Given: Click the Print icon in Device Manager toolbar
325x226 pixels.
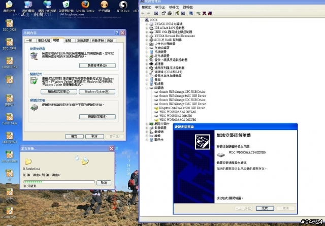Looking at the screenshot, I should click(170, 13).
